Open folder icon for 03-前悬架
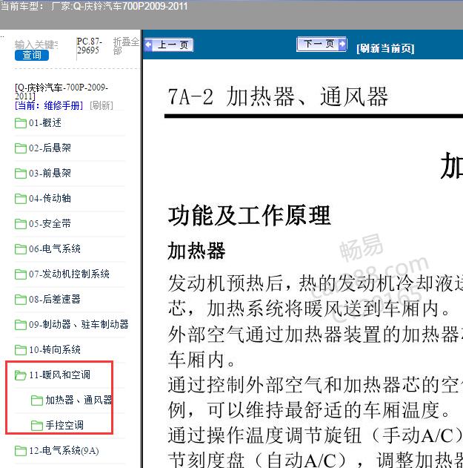 click(x=21, y=174)
